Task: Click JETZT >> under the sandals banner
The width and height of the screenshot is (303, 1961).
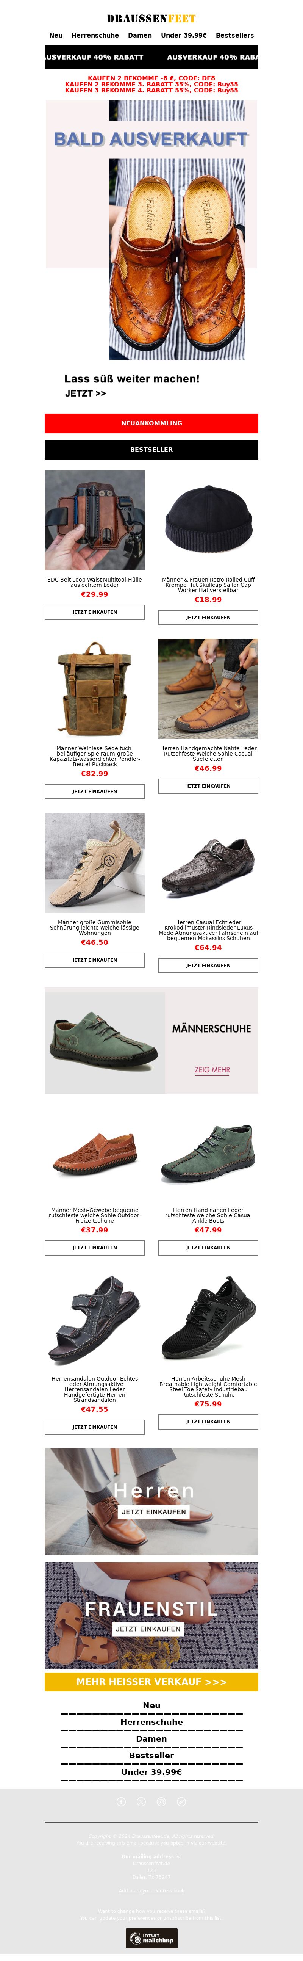Action: (x=85, y=393)
